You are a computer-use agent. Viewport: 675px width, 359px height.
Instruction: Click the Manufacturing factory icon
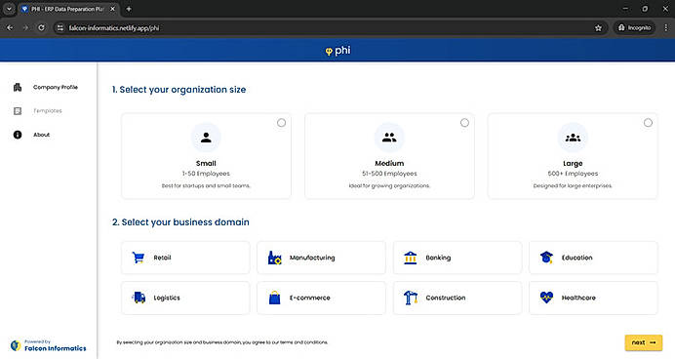(275, 258)
